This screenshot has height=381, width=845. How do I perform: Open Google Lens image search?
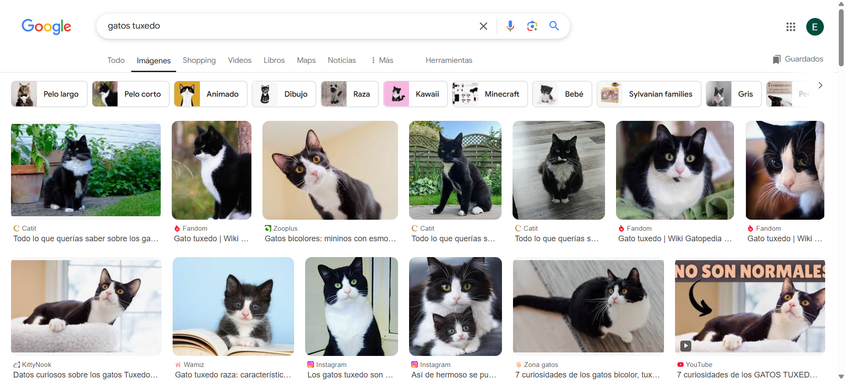click(532, 26)
